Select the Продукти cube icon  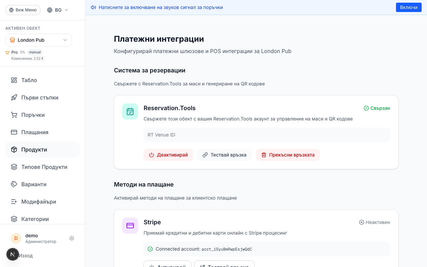(14, 150)
